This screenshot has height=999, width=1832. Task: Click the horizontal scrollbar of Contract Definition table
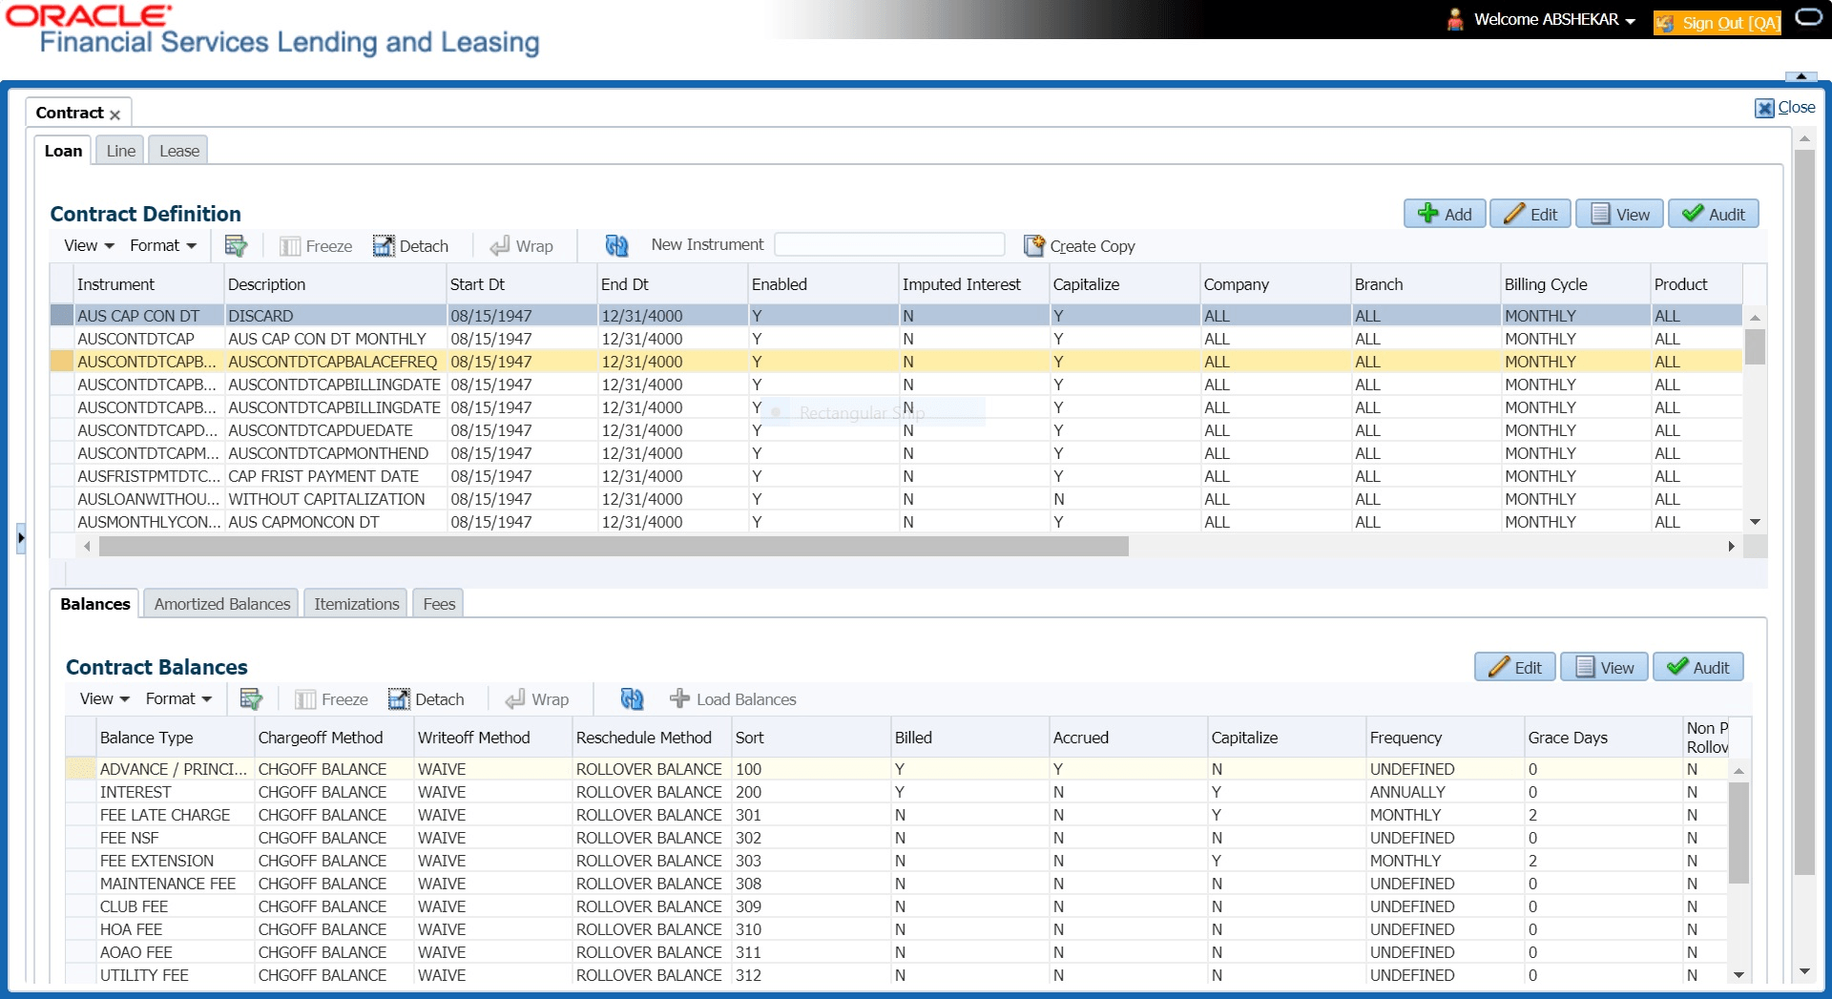614,546
